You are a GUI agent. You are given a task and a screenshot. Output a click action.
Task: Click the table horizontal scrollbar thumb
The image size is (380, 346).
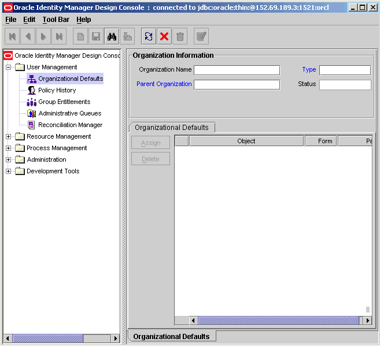[278, 321]
